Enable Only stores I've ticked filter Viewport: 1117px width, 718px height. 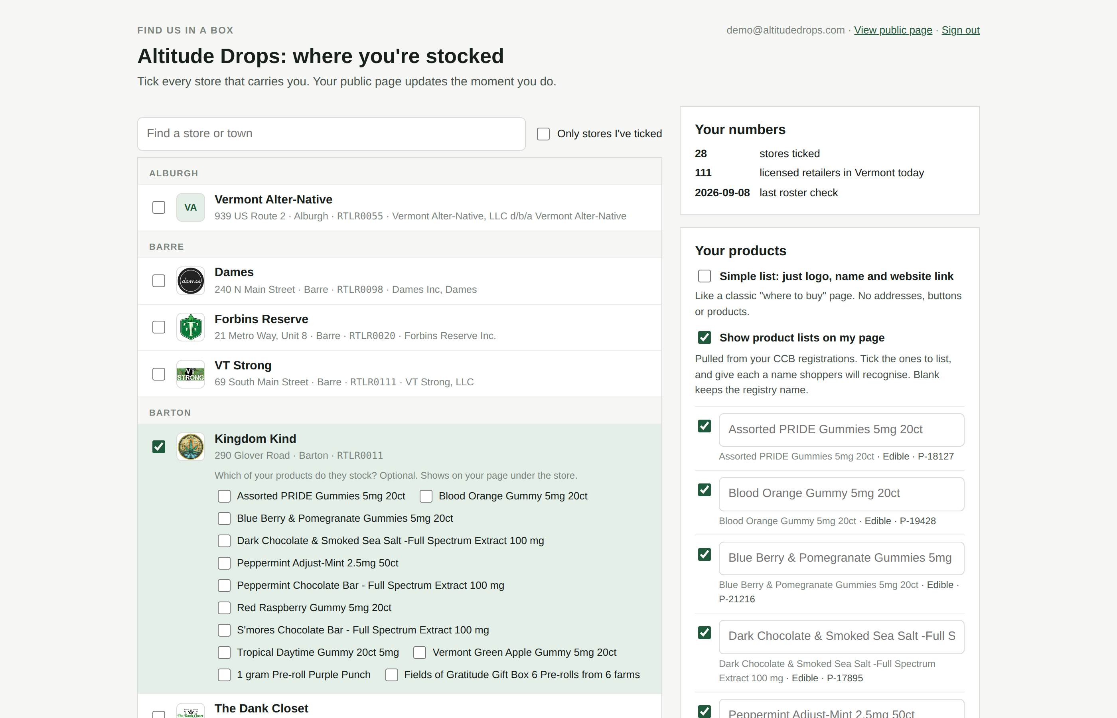543,134
